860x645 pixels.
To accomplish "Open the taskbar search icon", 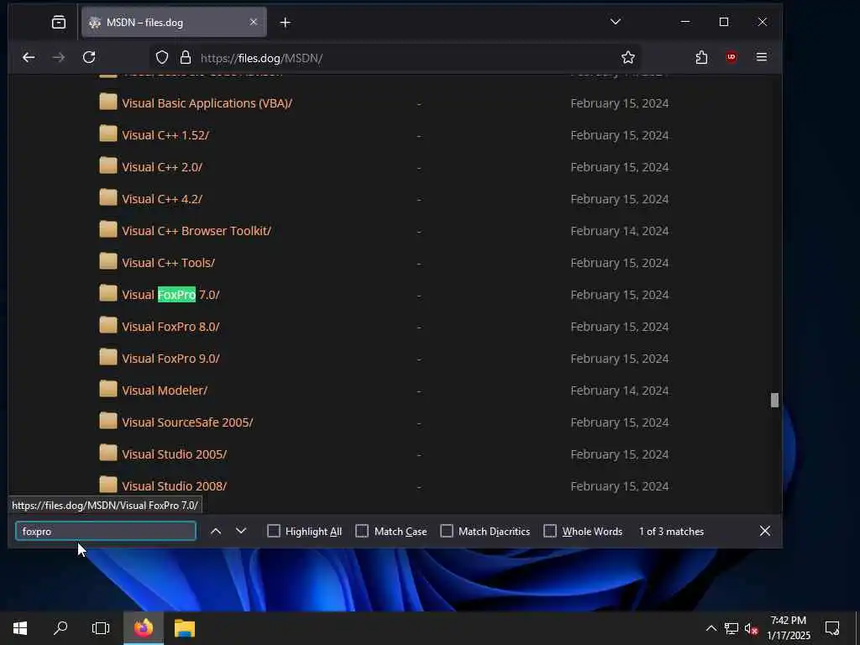I will pyautogui.click(x=60, y=628).
